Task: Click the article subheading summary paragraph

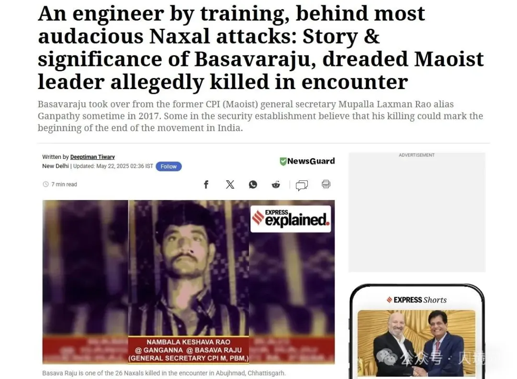Action: pos(260,116)
